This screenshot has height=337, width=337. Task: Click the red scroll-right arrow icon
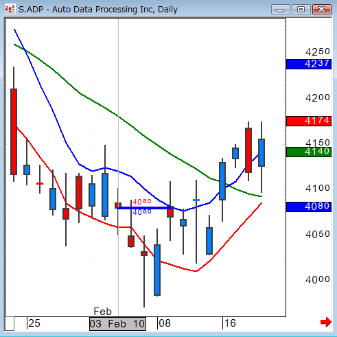click(326, 322)
